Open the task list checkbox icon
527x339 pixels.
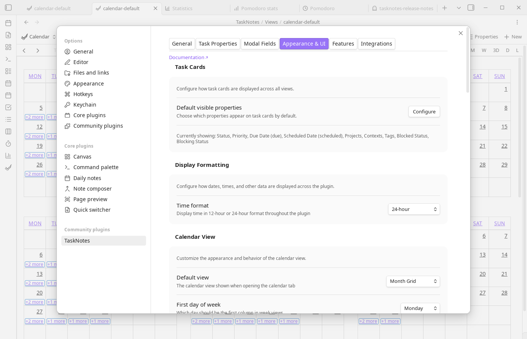click(8, 107)
